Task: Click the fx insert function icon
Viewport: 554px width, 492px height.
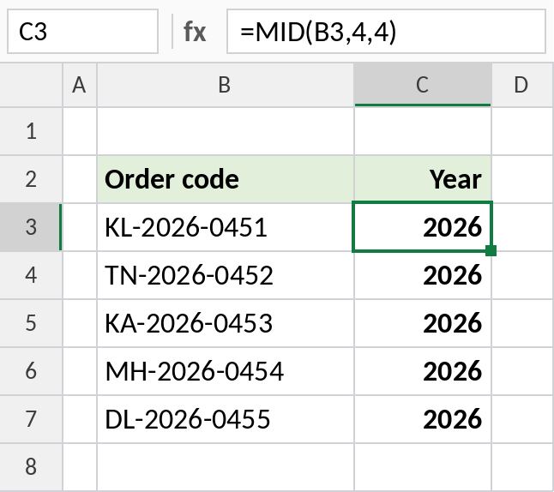Action: click(195, 32)
